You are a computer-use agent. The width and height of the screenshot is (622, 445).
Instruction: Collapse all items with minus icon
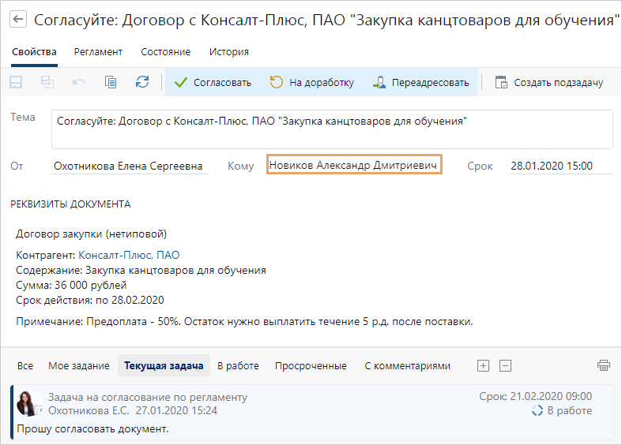tap(506, 365)
